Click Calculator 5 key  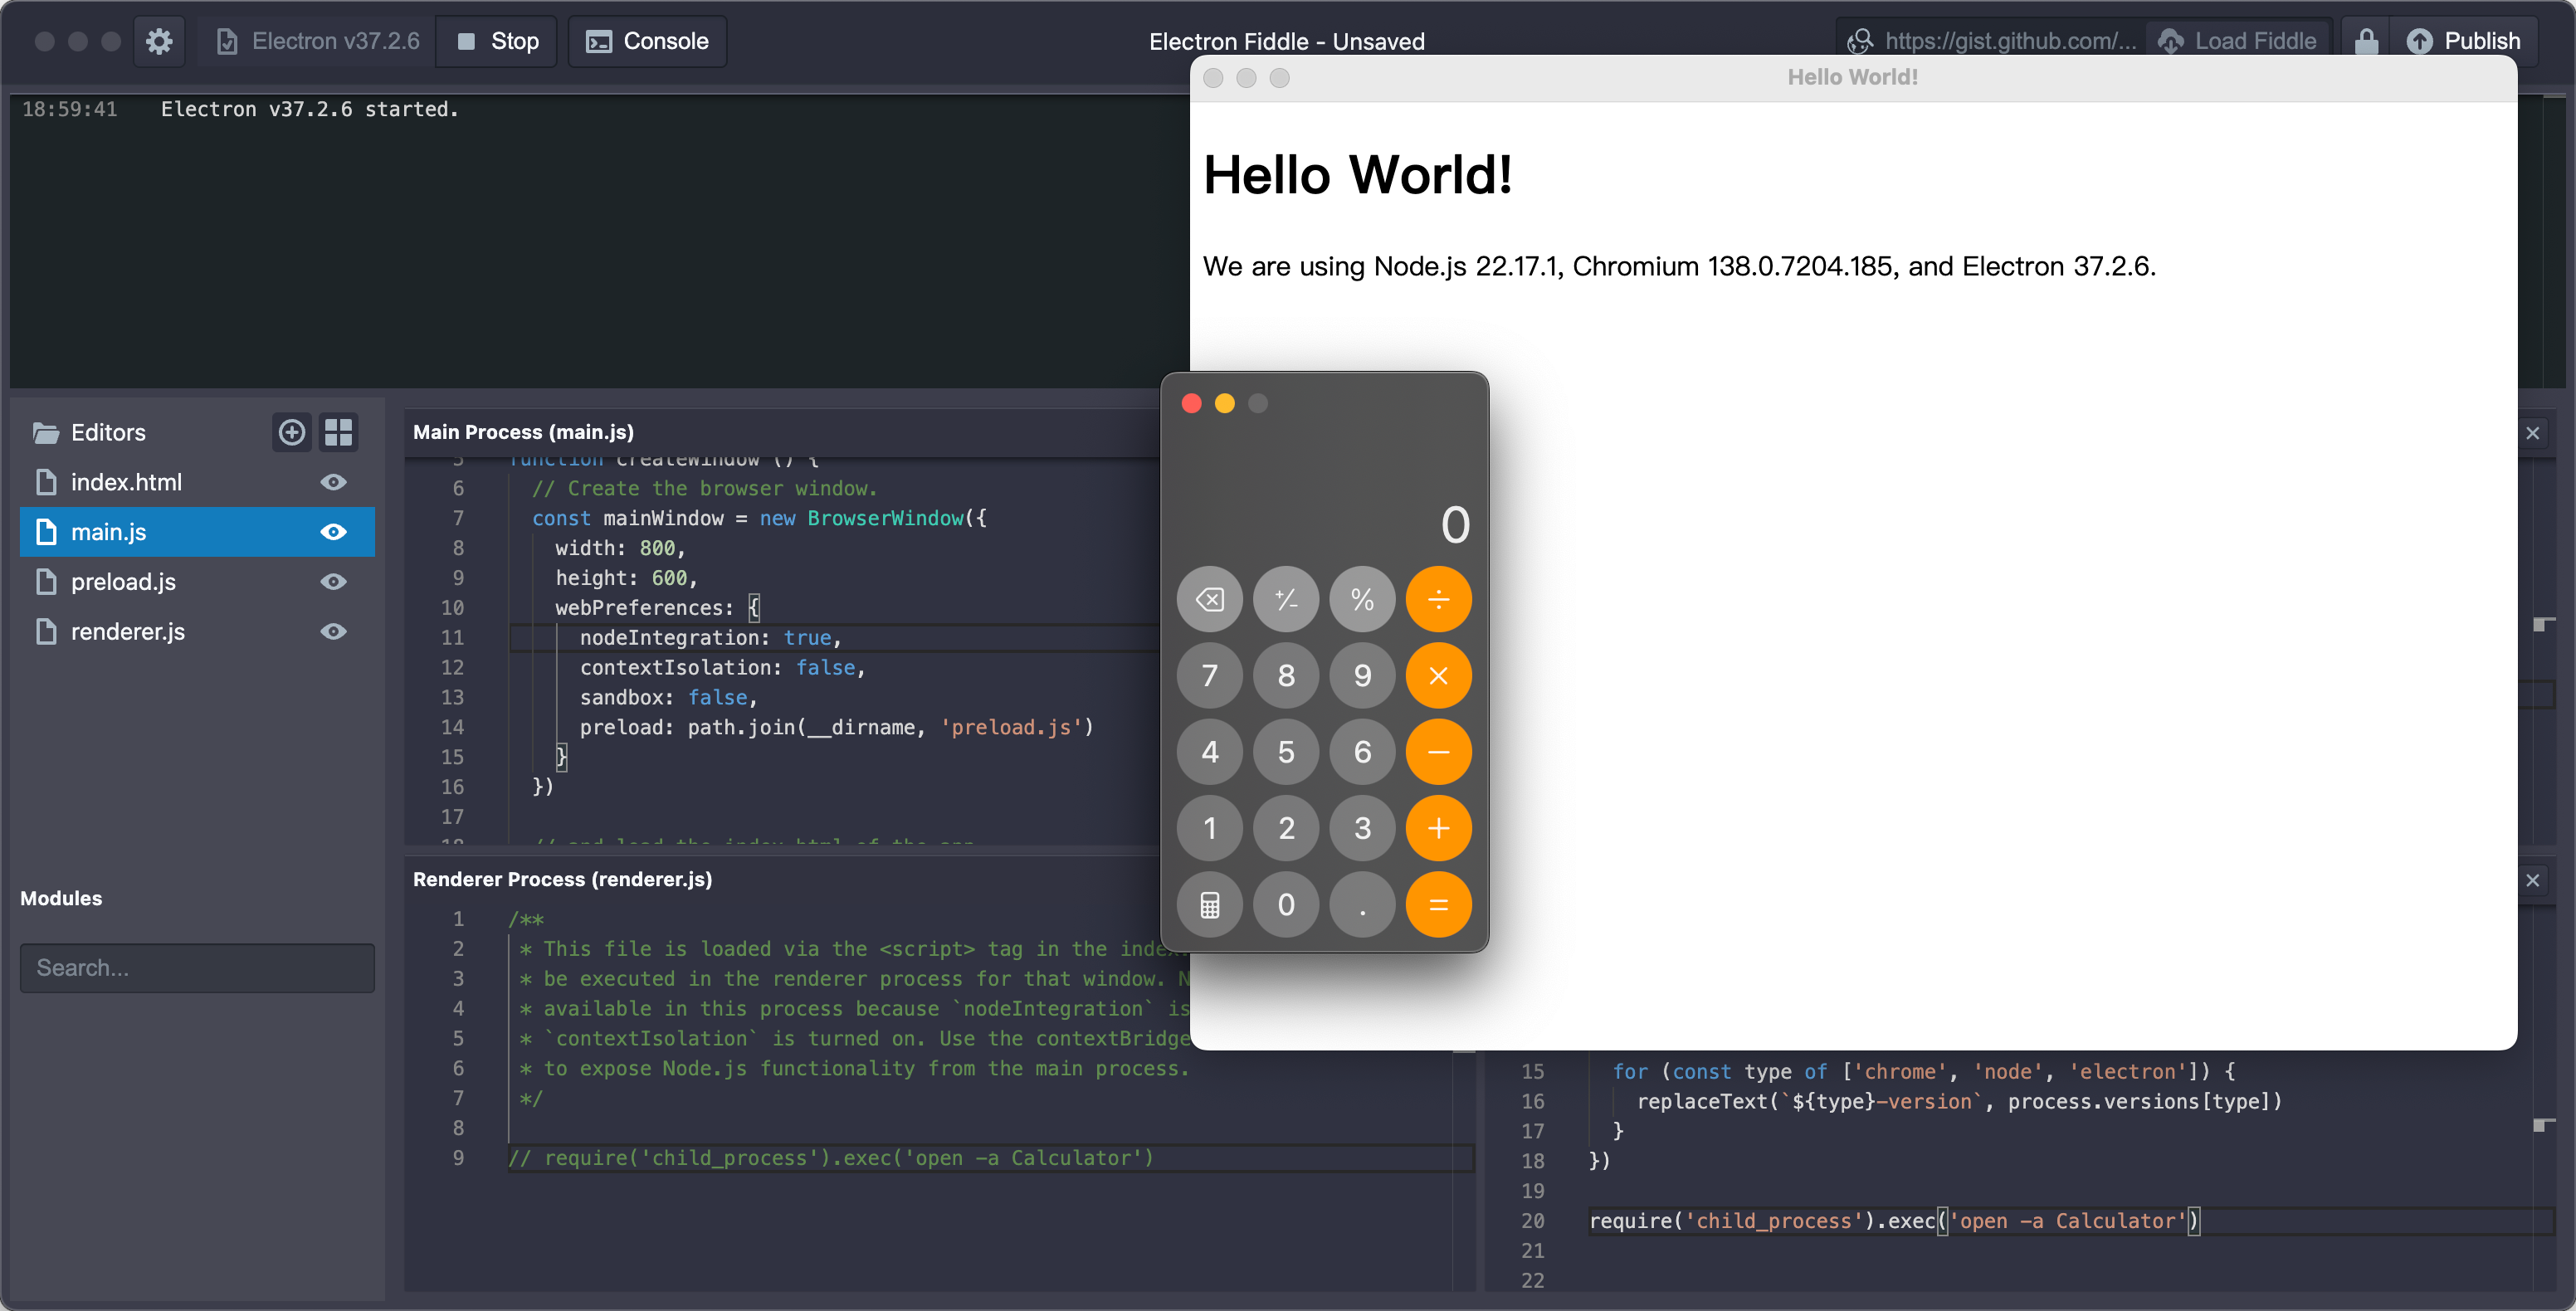click(1286, 752)
